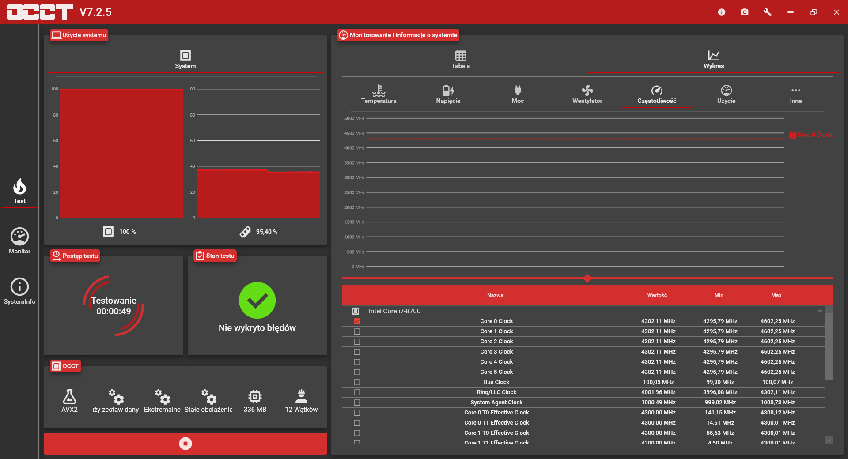This screenshot has width=848, height=459.
Task: Switch to the Użycie tab
Action: pyautogui.click(x=726, y=94)
